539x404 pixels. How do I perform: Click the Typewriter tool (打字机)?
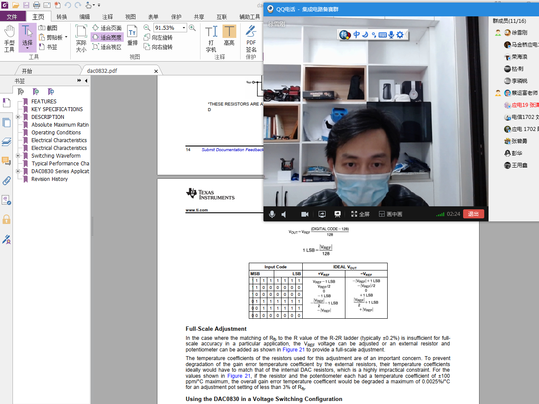coord(211,38)
